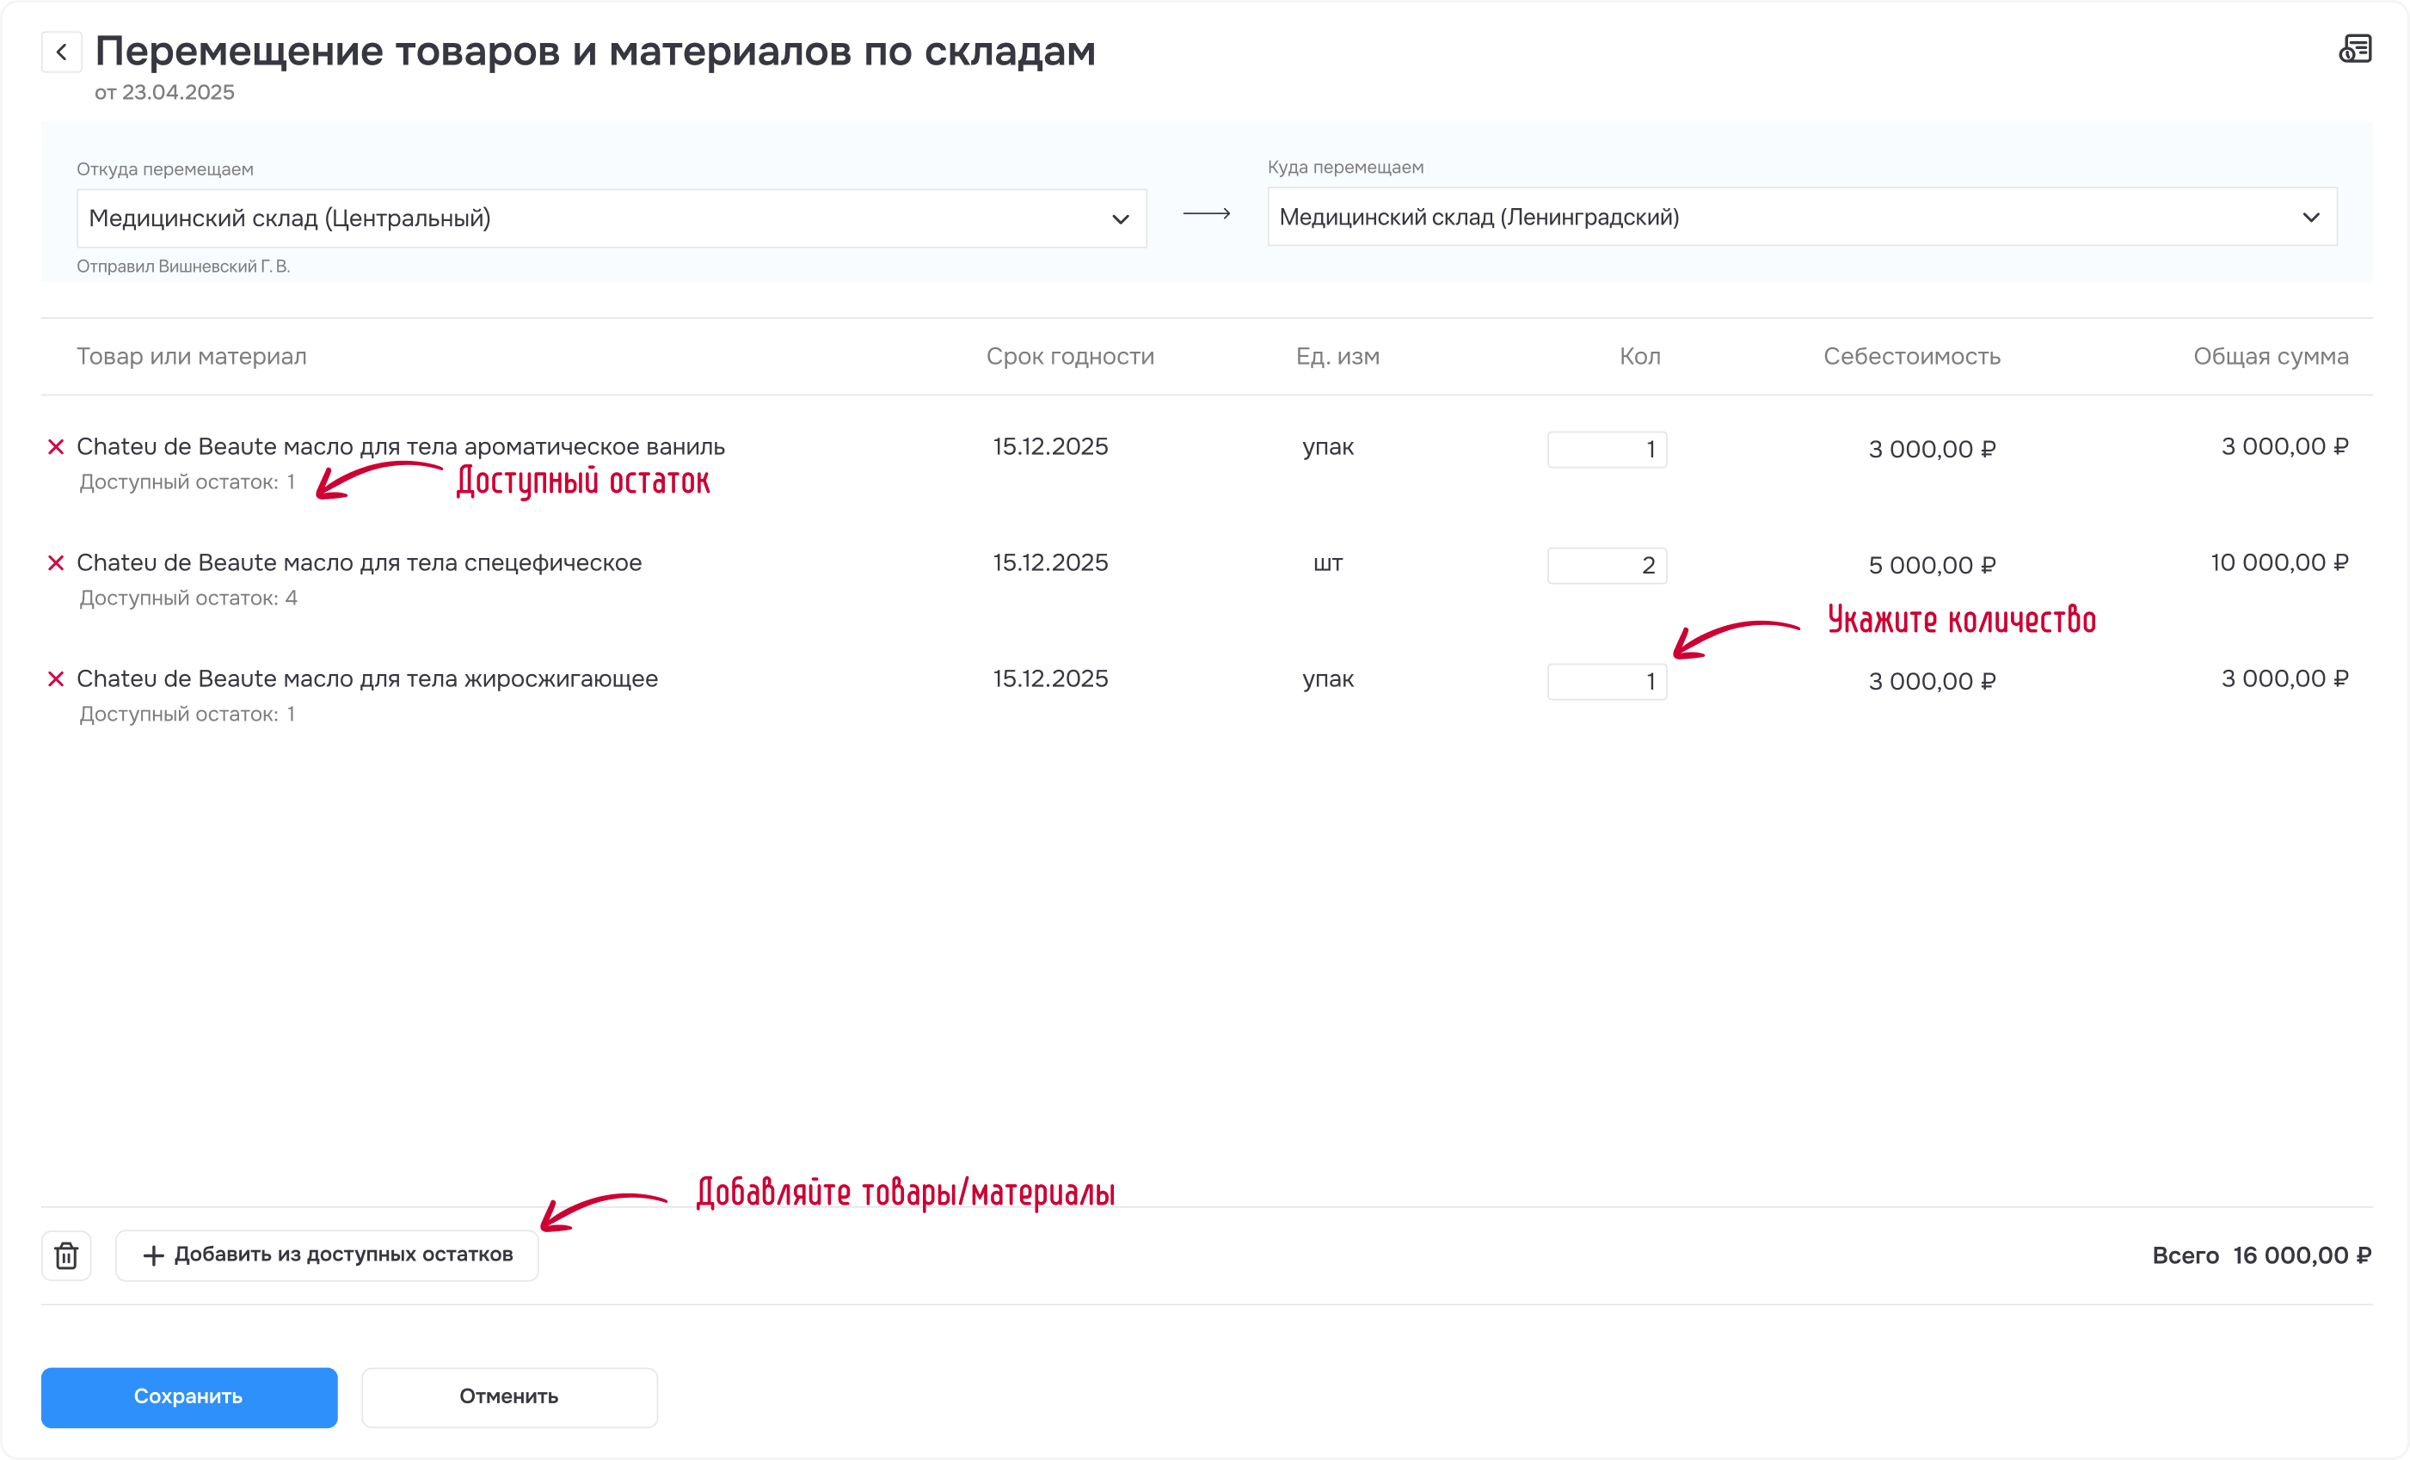Click the 5 000,00 ₽ cost value
Image resolution: width=2410 pixels, height=1460 pixels.
pos(1932,565)
